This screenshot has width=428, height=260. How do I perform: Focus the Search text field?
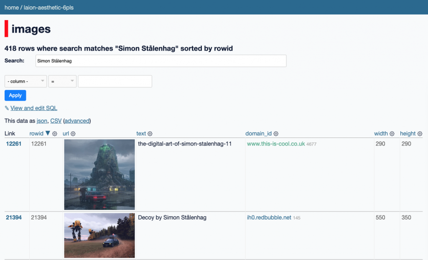point(161,61)
